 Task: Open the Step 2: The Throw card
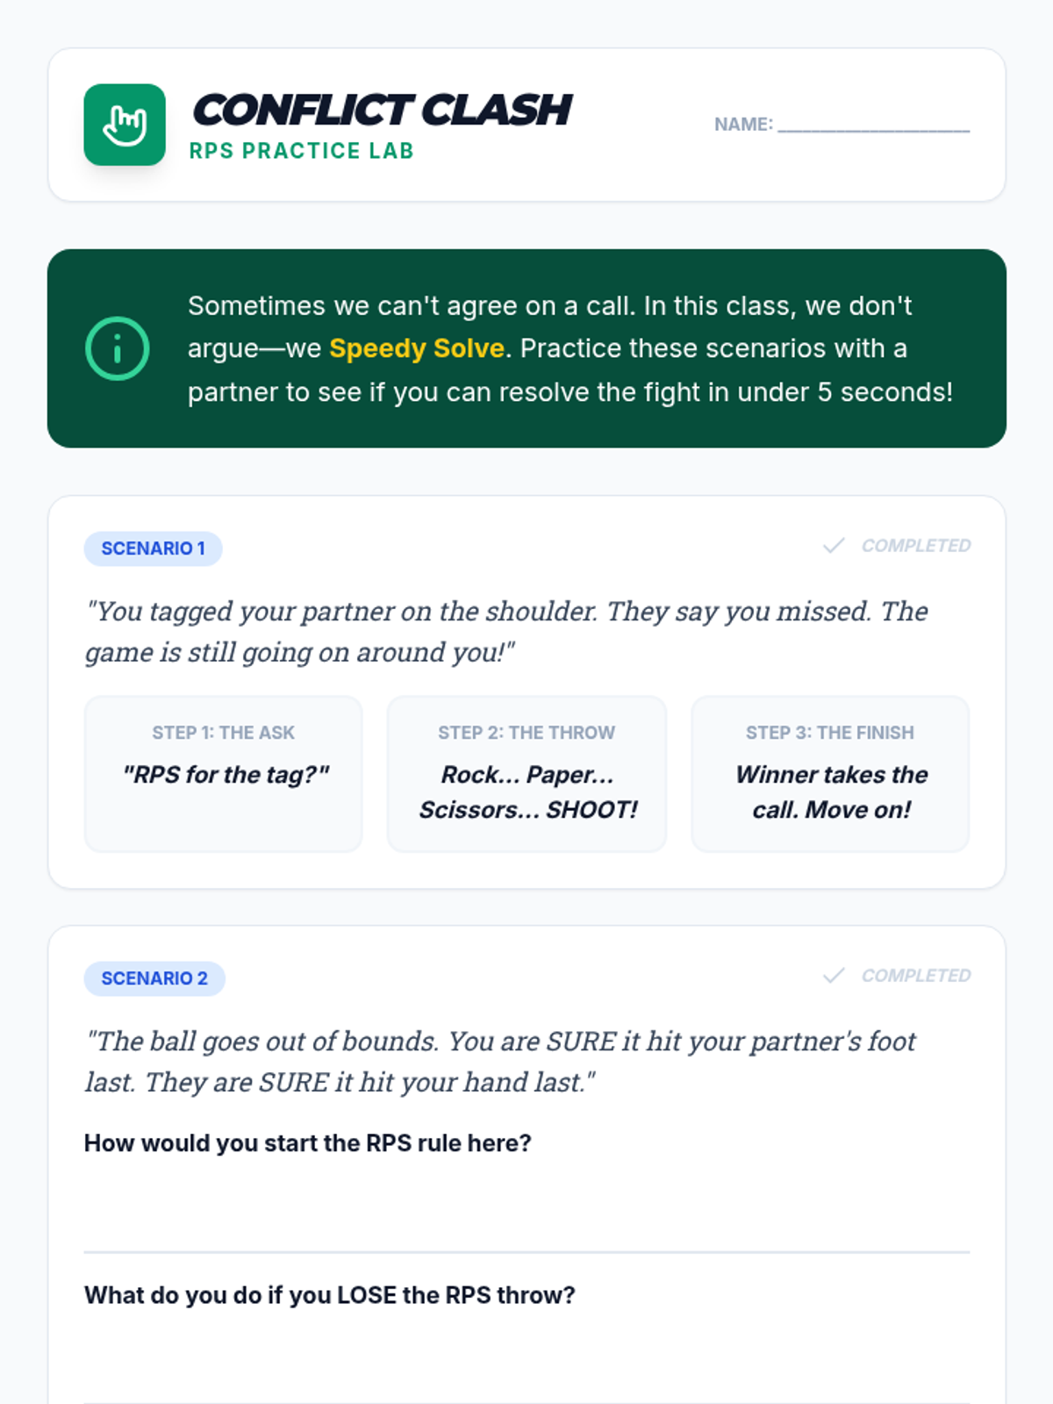pos(526,774)
